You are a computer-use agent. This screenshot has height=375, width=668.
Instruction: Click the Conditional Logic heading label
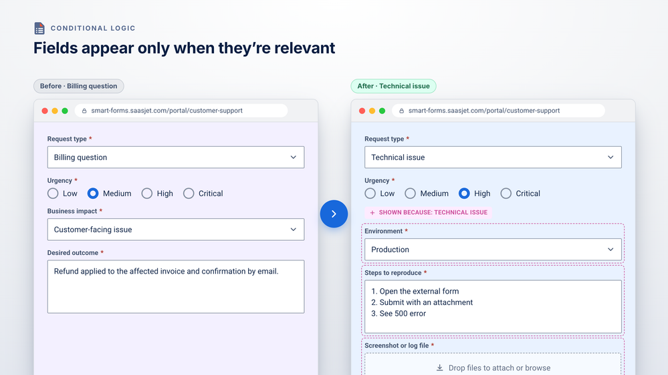click(x=93, y=28)
